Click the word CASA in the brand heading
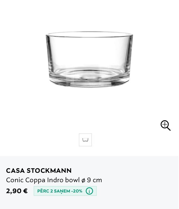 click(15, 171)
